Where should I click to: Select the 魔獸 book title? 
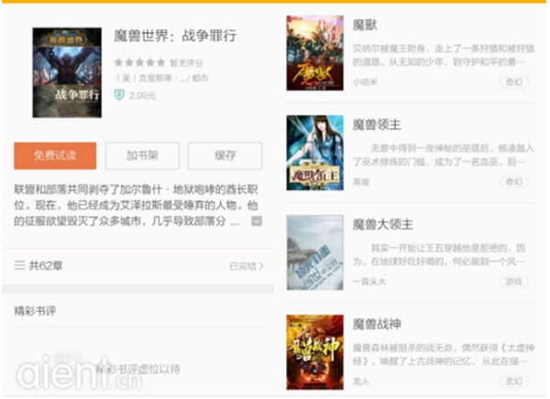click(x=365, y=25)
